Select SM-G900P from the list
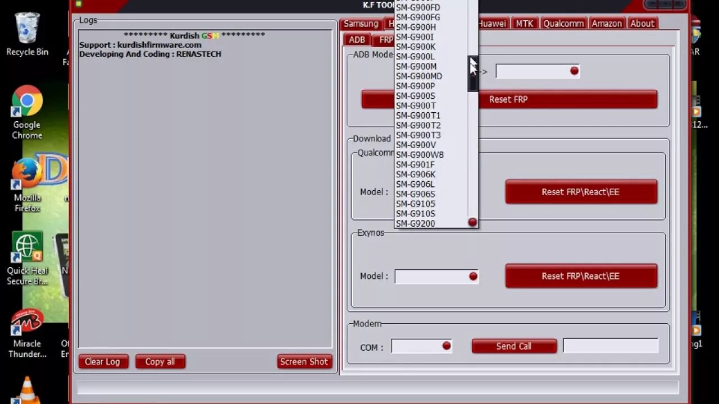This screenshot has height=404, width=719. click(x=431, y=86)
